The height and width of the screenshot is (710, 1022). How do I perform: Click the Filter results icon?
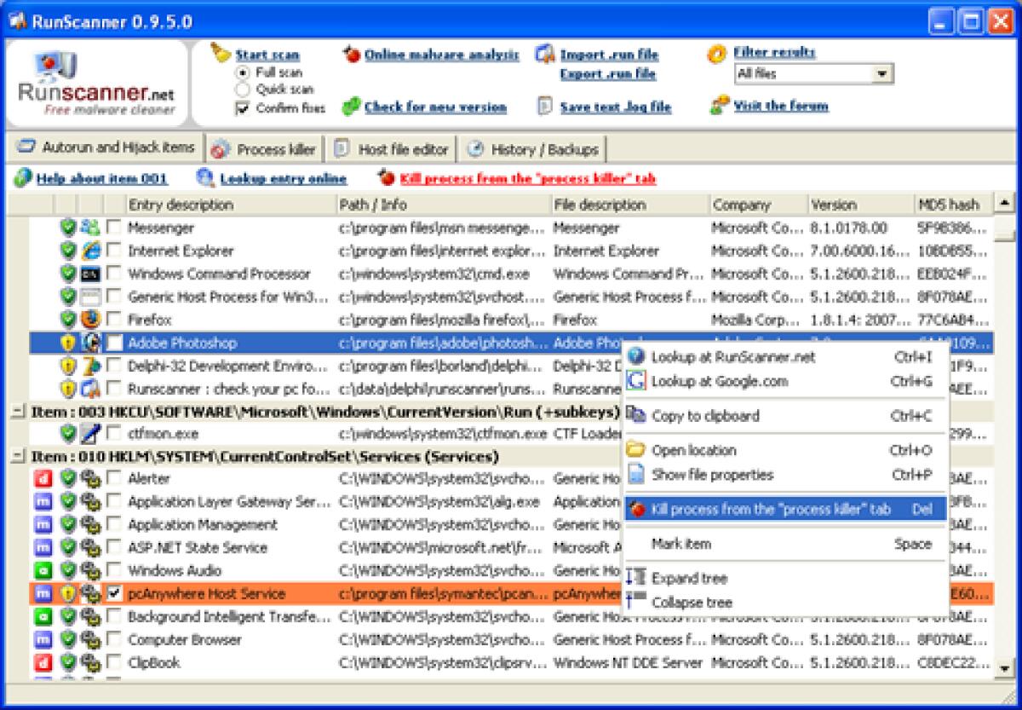(x=717, y=54)
